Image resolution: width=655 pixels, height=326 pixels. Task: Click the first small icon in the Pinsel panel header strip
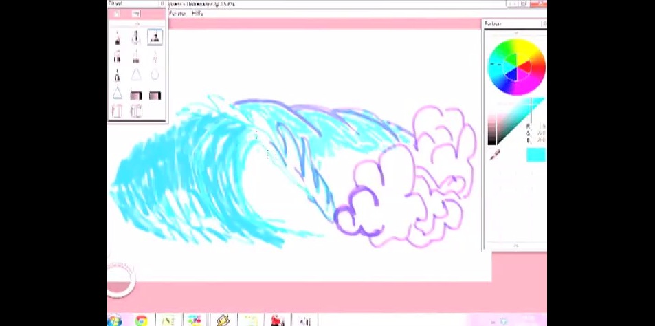coord(117,14)
